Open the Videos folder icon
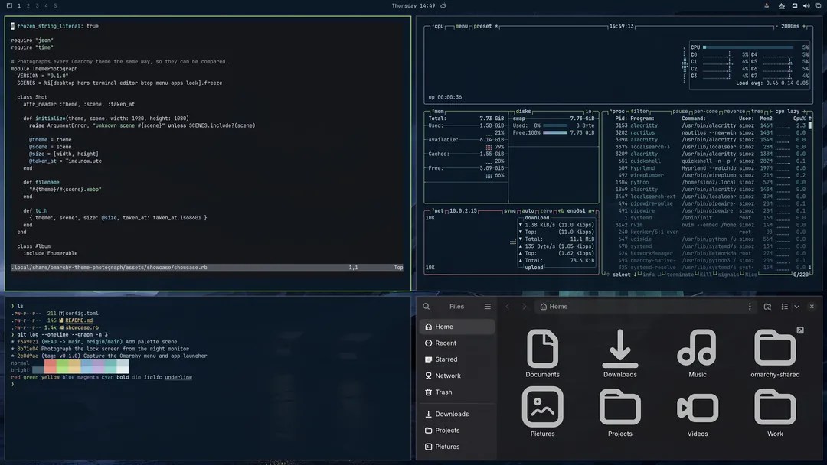The height and width of the screenshot is (465, 827). (x=698, y=408)
